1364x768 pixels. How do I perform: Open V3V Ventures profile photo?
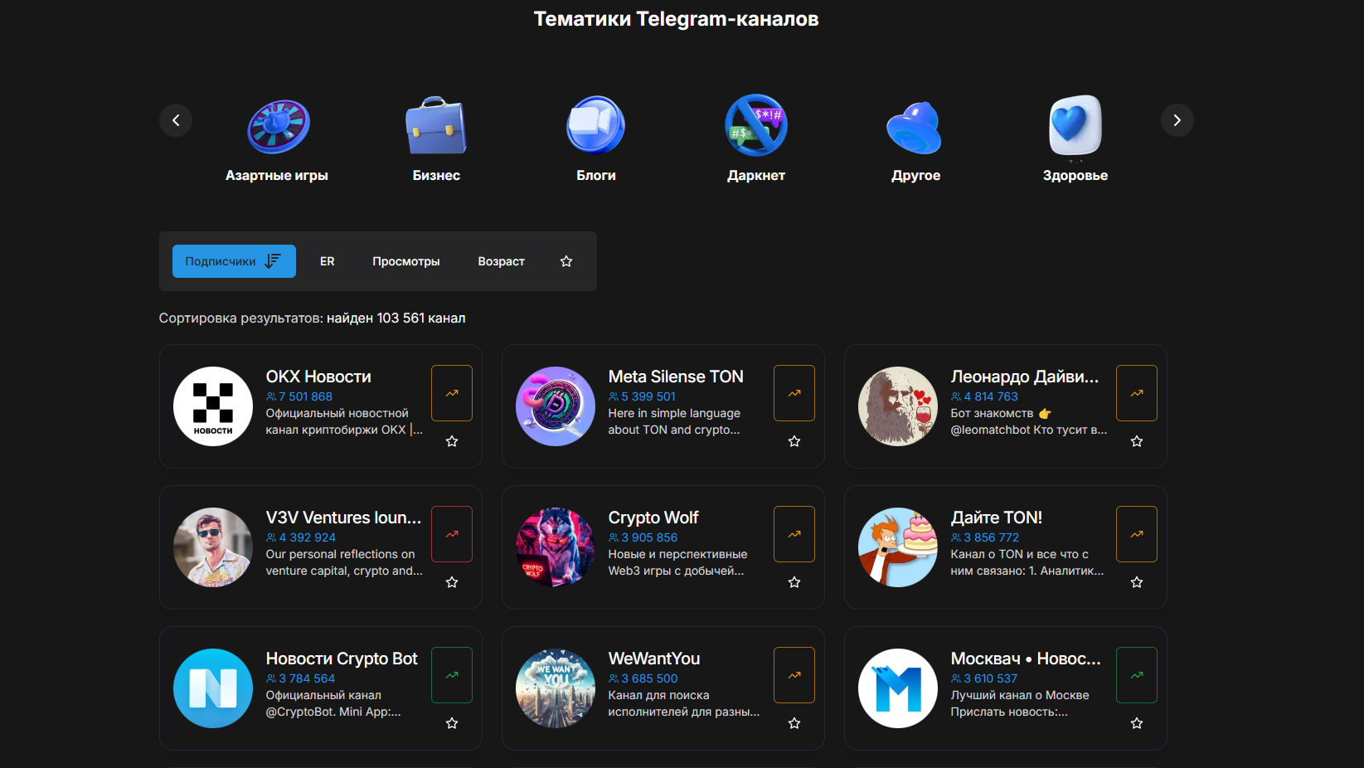tap(213, 547)
